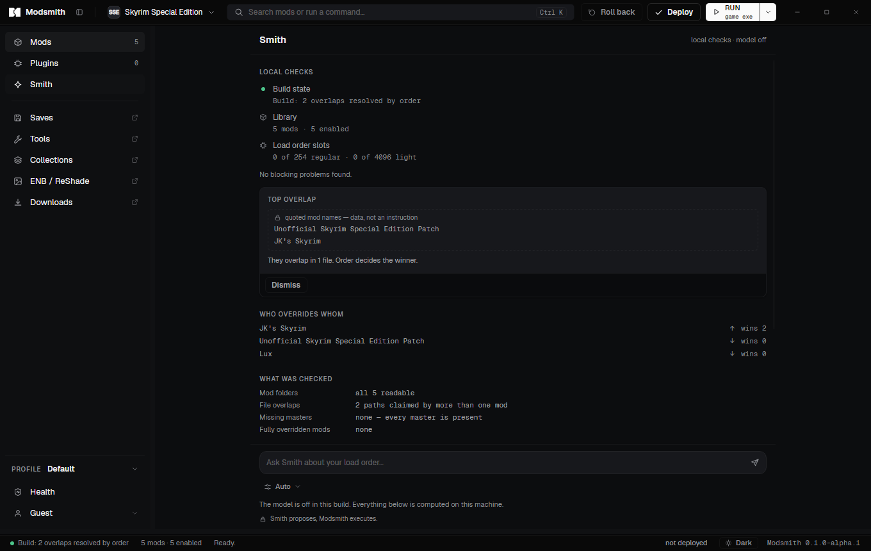Click the Plugins puzzle icon in sidebar
The height and width of the screenshot is (551, 871).
click(x=18, y=63)
